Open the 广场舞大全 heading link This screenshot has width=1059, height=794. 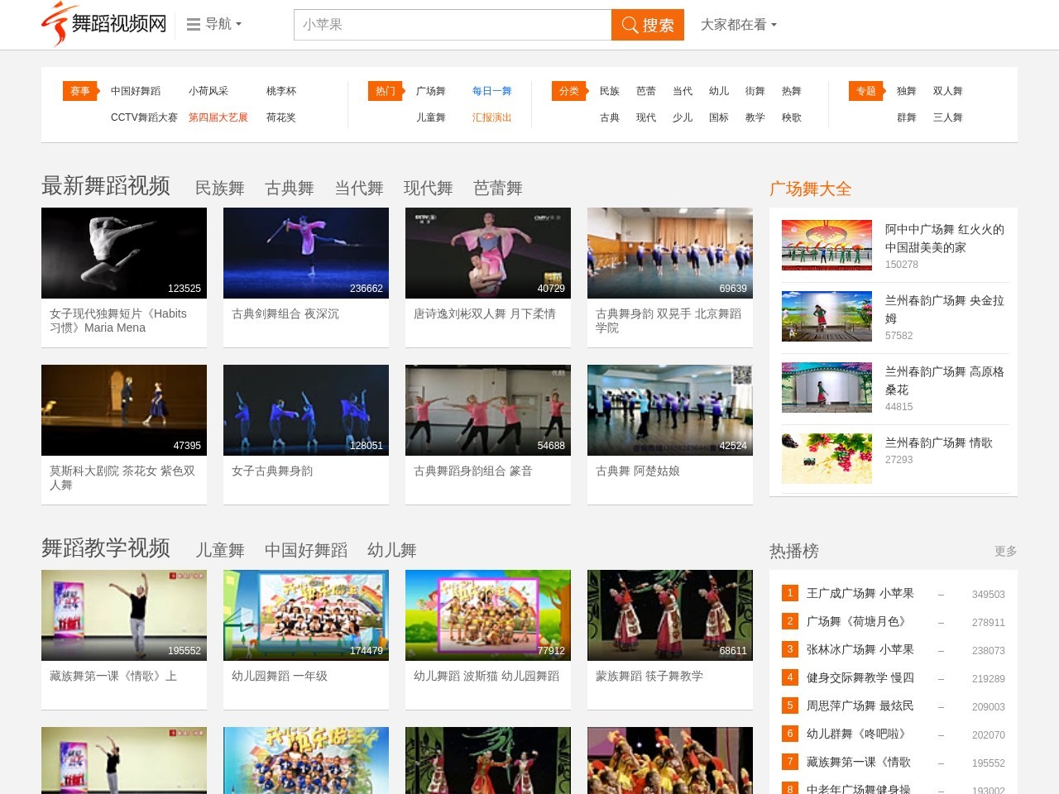pos(810,189)
